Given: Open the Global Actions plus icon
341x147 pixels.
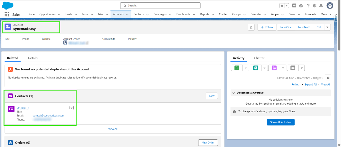Looking at the screenshot, I should (x=294, y=6).
